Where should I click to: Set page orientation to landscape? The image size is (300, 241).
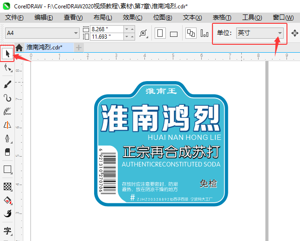pos(174,34)
